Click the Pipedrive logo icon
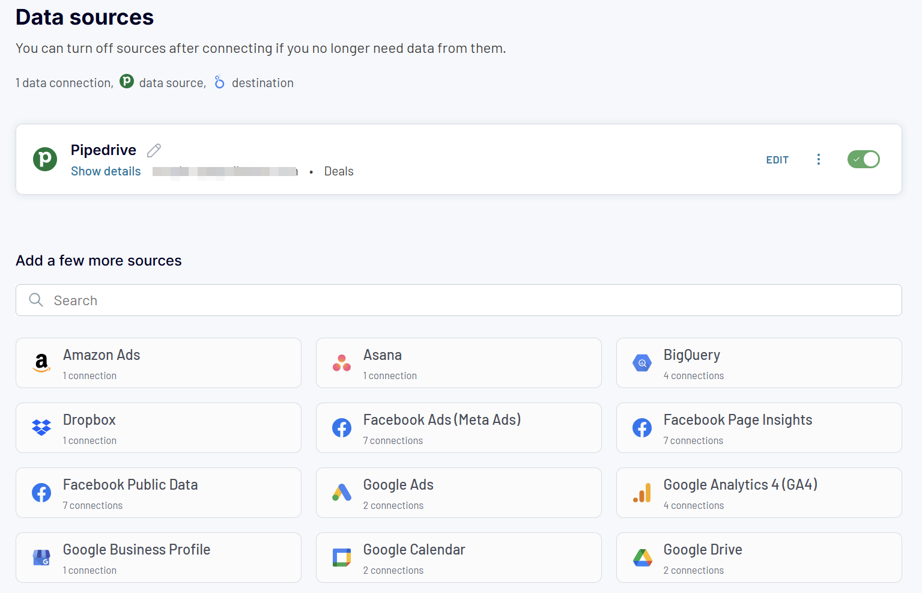This screenshot has height=593, width=922. click(45, 159)
